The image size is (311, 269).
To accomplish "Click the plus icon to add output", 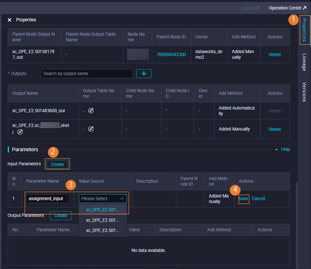I will (x=143, y=73).
